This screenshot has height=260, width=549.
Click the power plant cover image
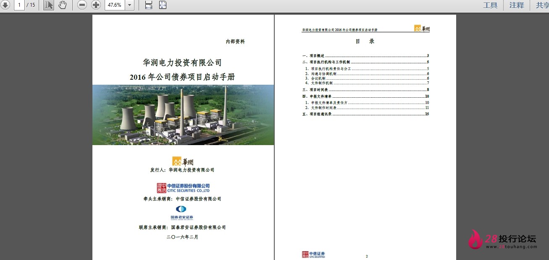pyautogui.click(x=183, y=115)
